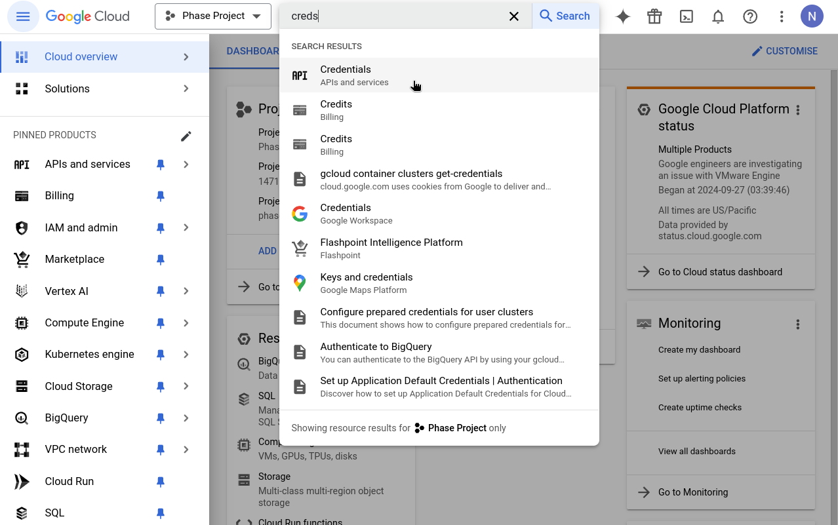Screen dimensions: 838x525
Task: Click inside the search input containing creds
Action: tap(393, 16)
